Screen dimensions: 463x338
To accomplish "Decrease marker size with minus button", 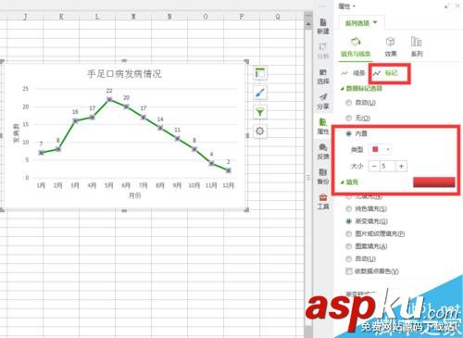I will click(374, 167).
